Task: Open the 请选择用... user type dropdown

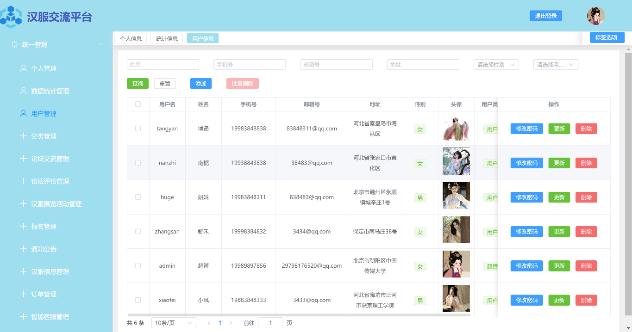Action: [556, 65]
